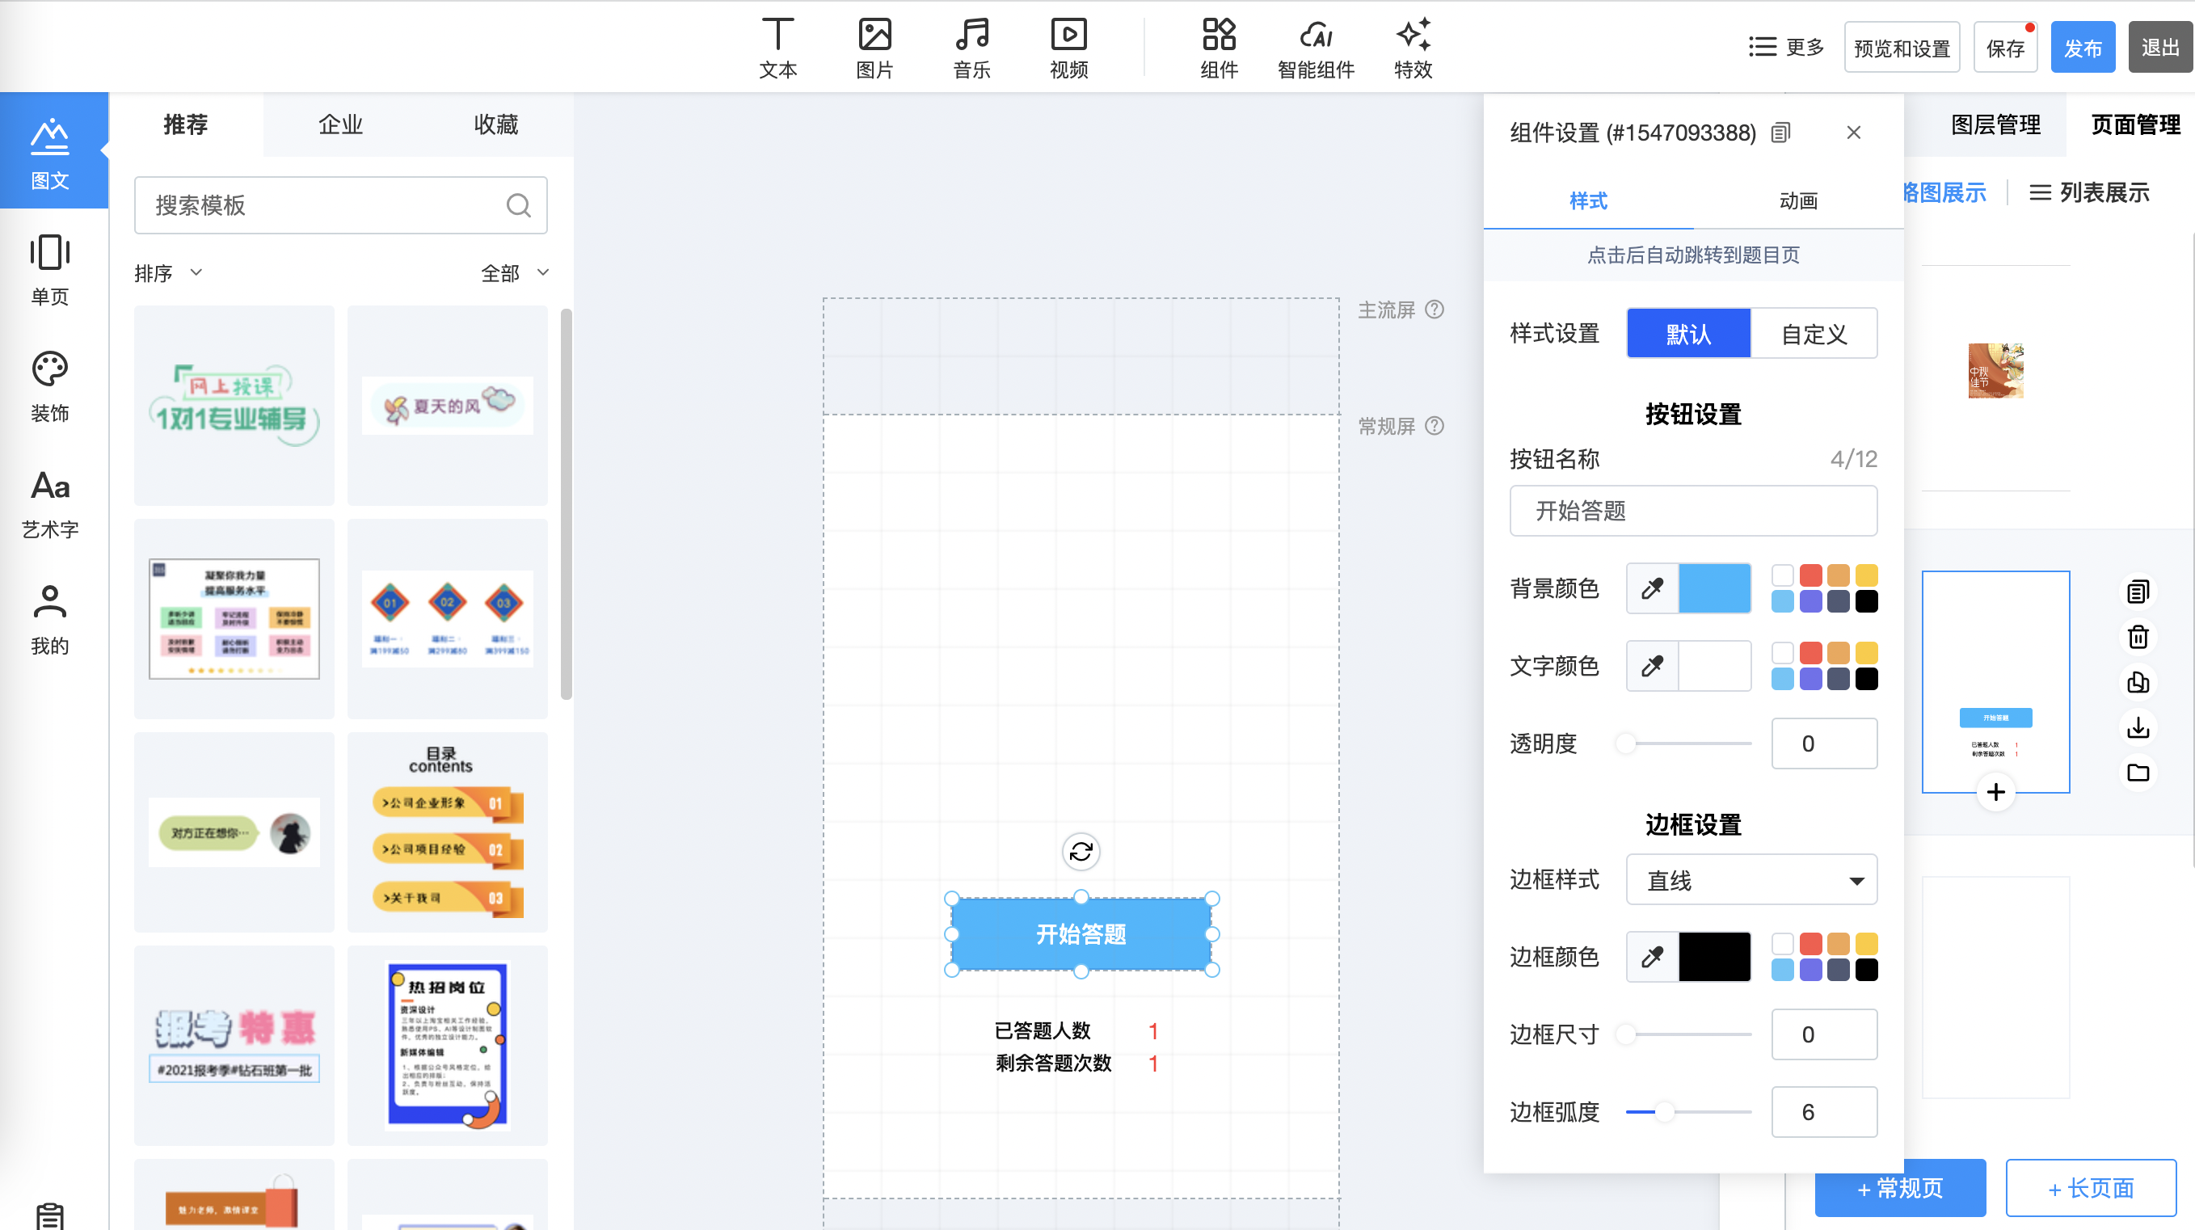Select 默认 style setting
Screen dimensions: 2195x1230
(x=1688, y=333)
